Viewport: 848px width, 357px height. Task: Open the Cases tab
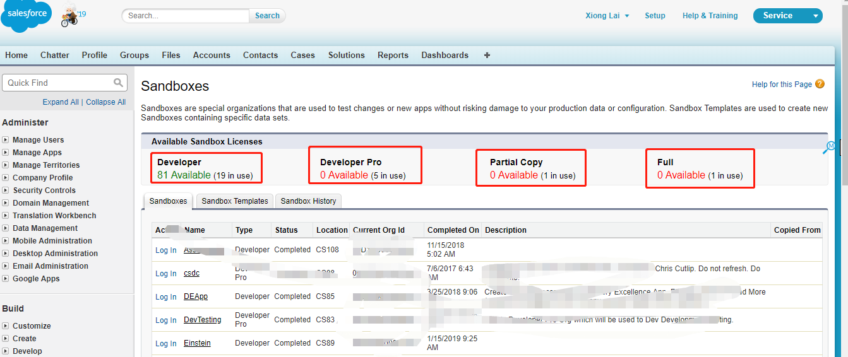(x=303, y=55)
